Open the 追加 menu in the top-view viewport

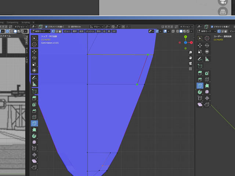tap(82, 31)
